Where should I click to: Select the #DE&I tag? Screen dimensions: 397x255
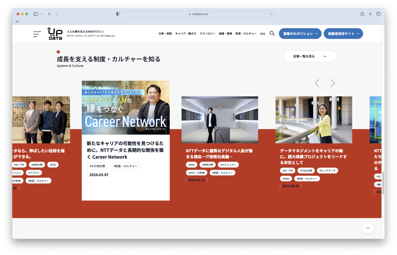286,178
